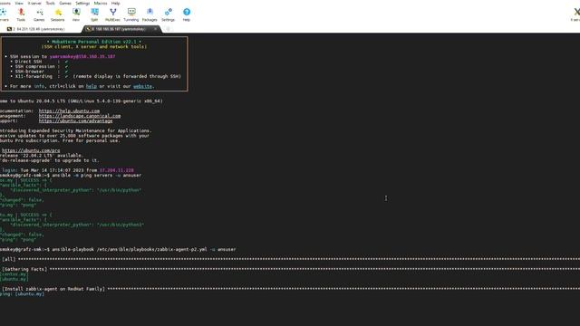
Task: Open the Sessions star icon
Action: pos(57,14)
